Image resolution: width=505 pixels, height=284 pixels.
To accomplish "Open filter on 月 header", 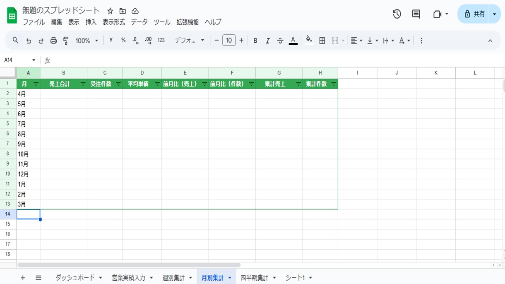I will tap(36, 84).
